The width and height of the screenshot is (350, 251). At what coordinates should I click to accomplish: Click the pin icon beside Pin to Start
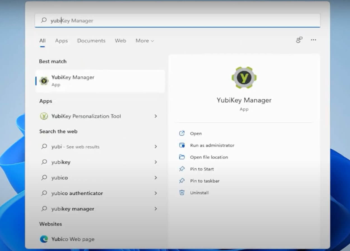(182, 169)
